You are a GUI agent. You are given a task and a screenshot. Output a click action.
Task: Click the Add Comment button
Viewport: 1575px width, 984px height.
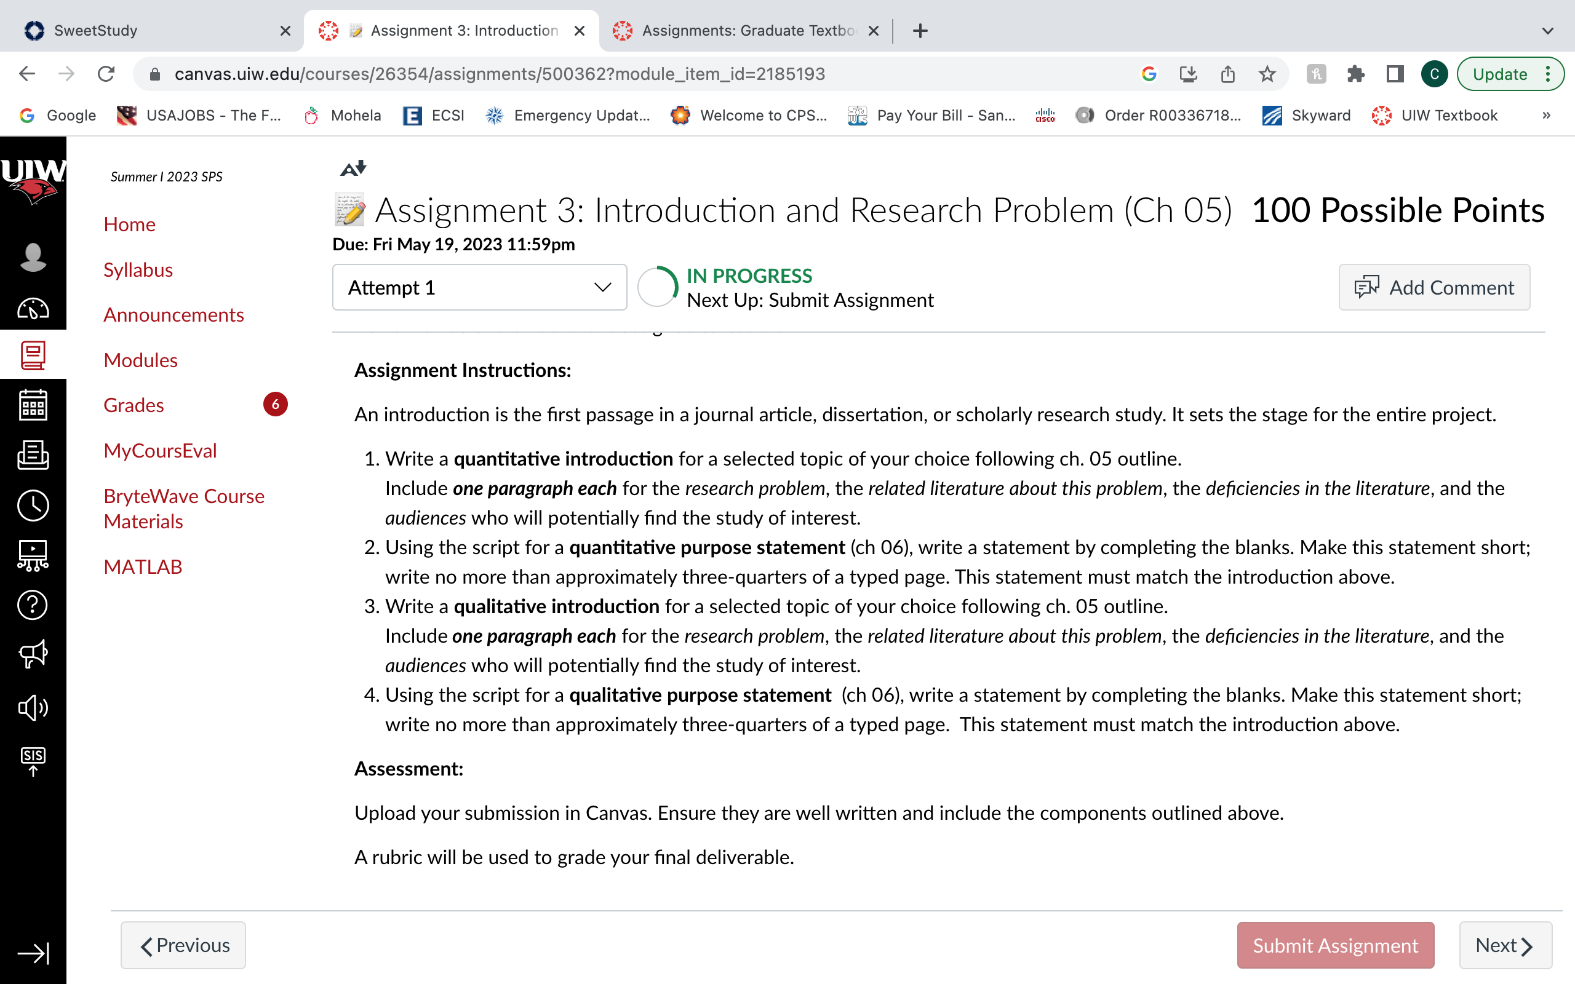1435,287
